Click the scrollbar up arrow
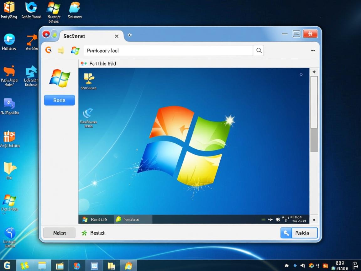The width and height of the screenshot is (361, 271). [x=314, y=72]
